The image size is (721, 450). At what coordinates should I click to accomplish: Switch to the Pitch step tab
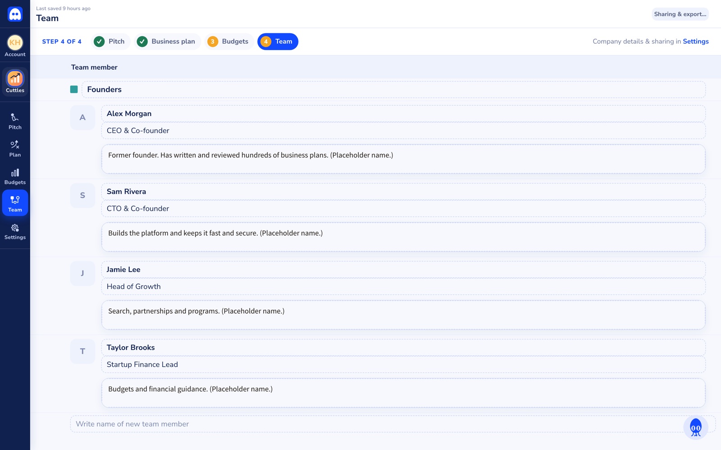(x=110, y=41)
